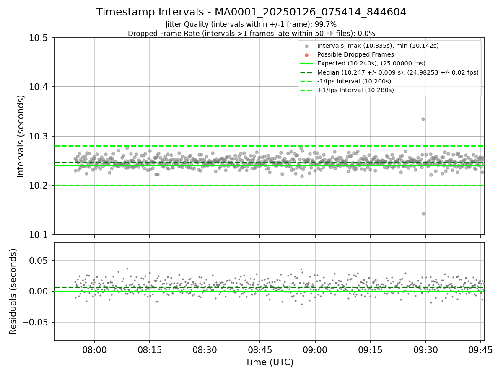Click the gray dot marker beside 'Intervals' in the legend

coord(307,46)
